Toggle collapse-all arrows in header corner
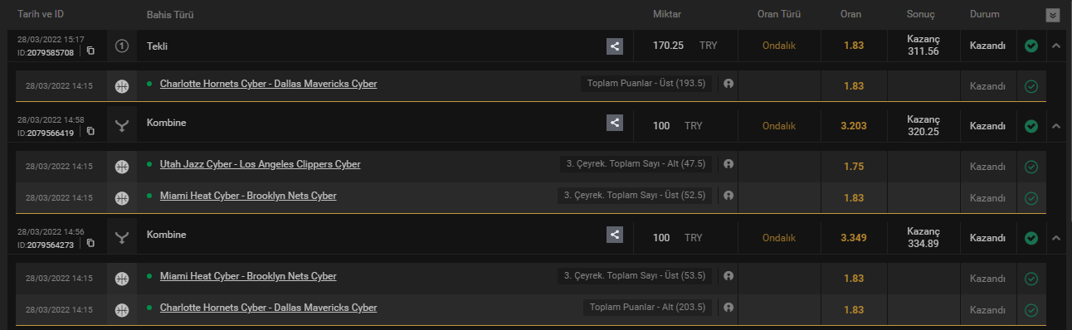1072x330 pixels. [1053, 15]
